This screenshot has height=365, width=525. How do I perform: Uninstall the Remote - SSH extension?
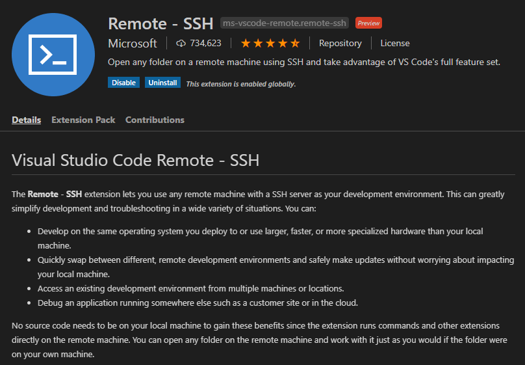click(162, 83)
